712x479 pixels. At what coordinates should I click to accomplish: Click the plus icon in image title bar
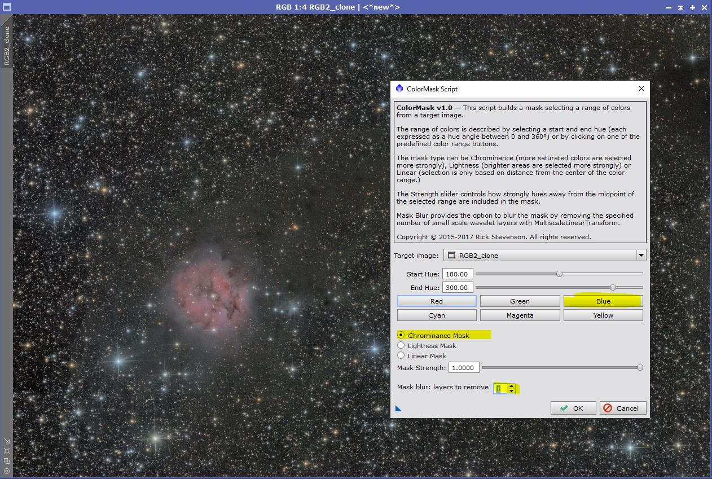point(692,7)
